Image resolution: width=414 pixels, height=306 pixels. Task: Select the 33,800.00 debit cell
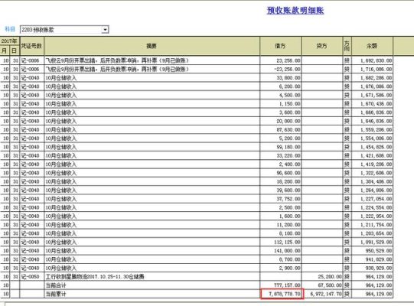(280, 78)
